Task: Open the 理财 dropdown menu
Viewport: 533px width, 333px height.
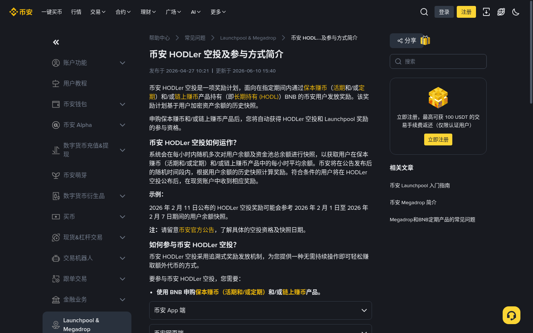Action: [148, 12]
